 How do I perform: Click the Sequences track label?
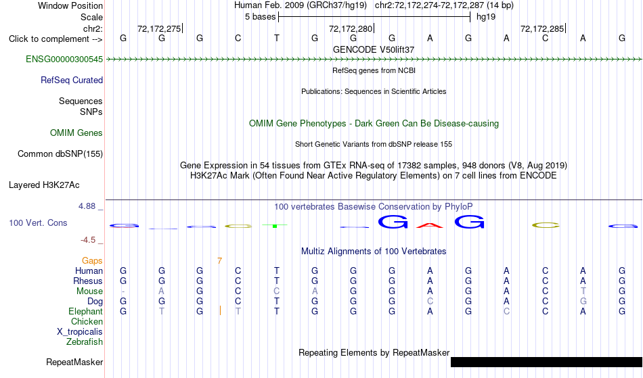click(81, 101)
